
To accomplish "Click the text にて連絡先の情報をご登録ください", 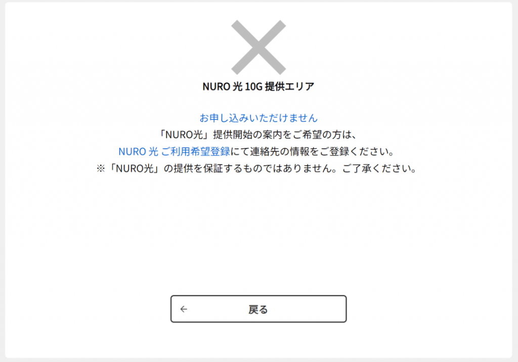I will [312, 151].
